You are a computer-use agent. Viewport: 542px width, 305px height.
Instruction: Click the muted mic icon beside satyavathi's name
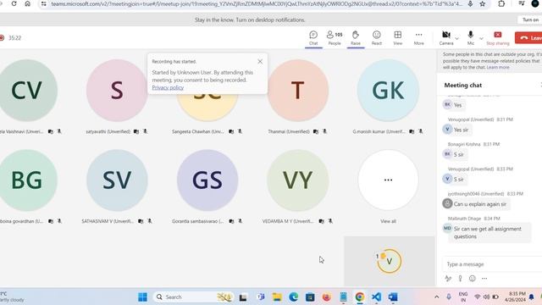(x=145, y=131)
